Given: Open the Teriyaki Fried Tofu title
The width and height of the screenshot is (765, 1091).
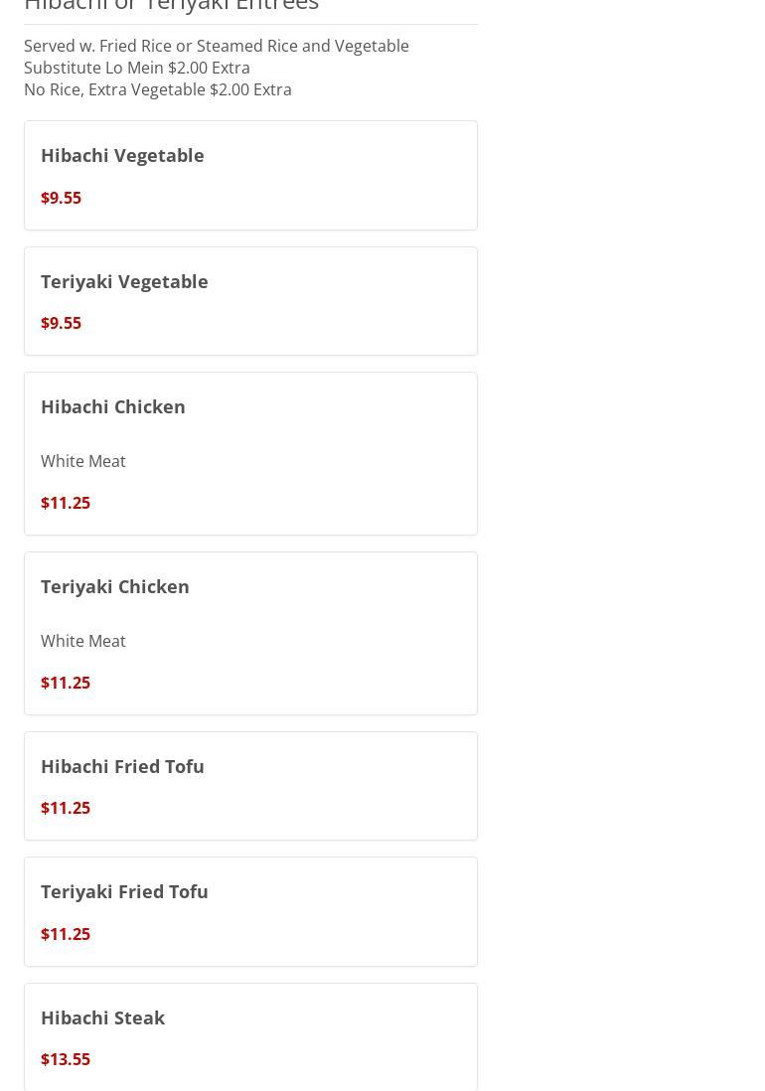Looking at the screenshot, I should 124,891.
